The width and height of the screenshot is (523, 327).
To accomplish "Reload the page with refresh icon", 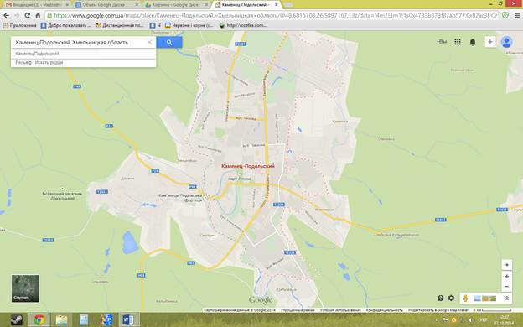I will tap(28, 16).
